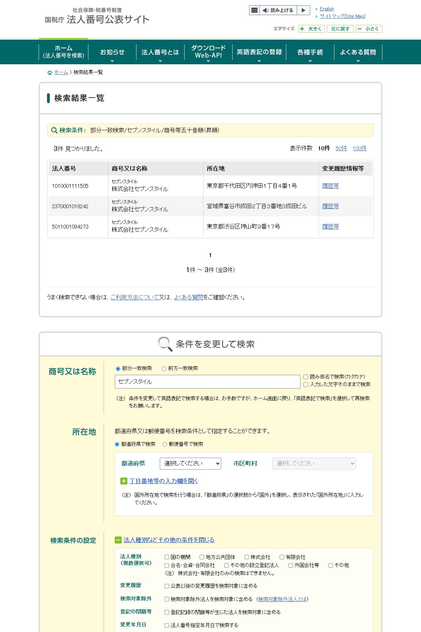This screenshot has height=632, width=421.
Task: Reset font size with 元に戻す button
Action: click(340, 29)
